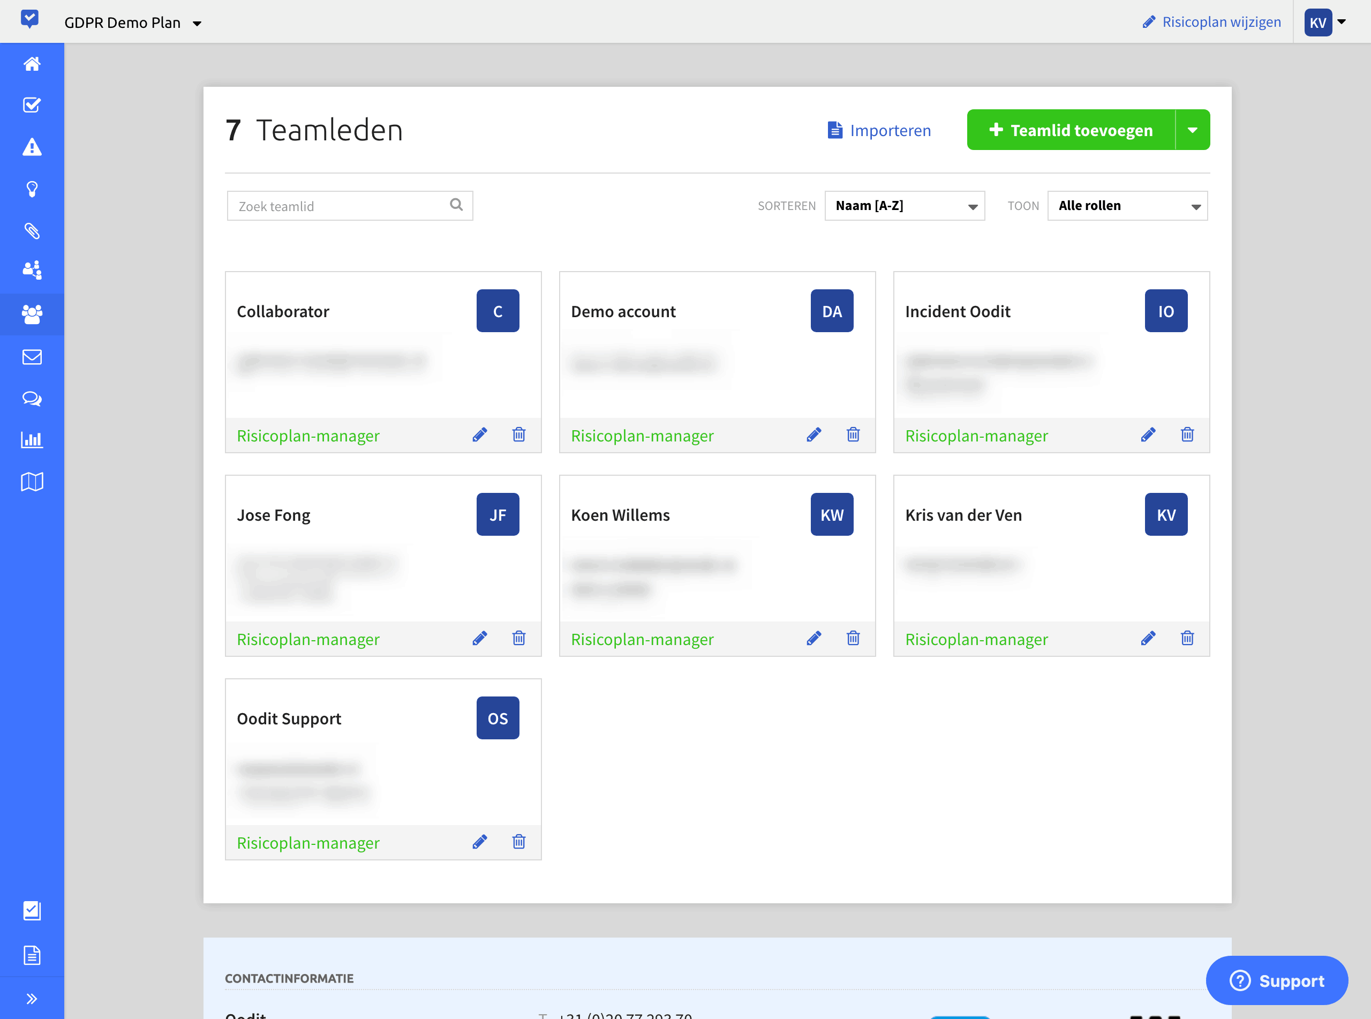Open the paperclip attachments icon
The image size is (1371, 1019).
[32, 231]
